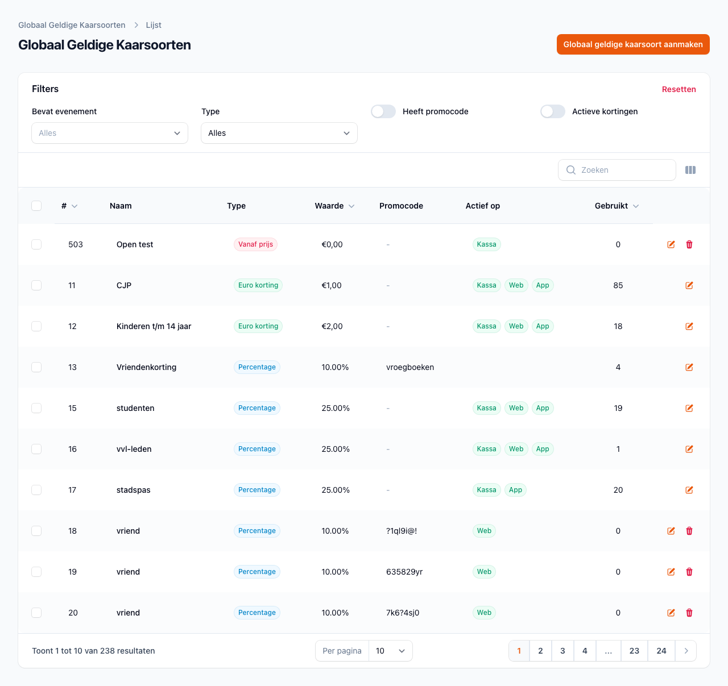
Task: Enable the Heeft promocode toggle
Action: [x=383, y=111]
